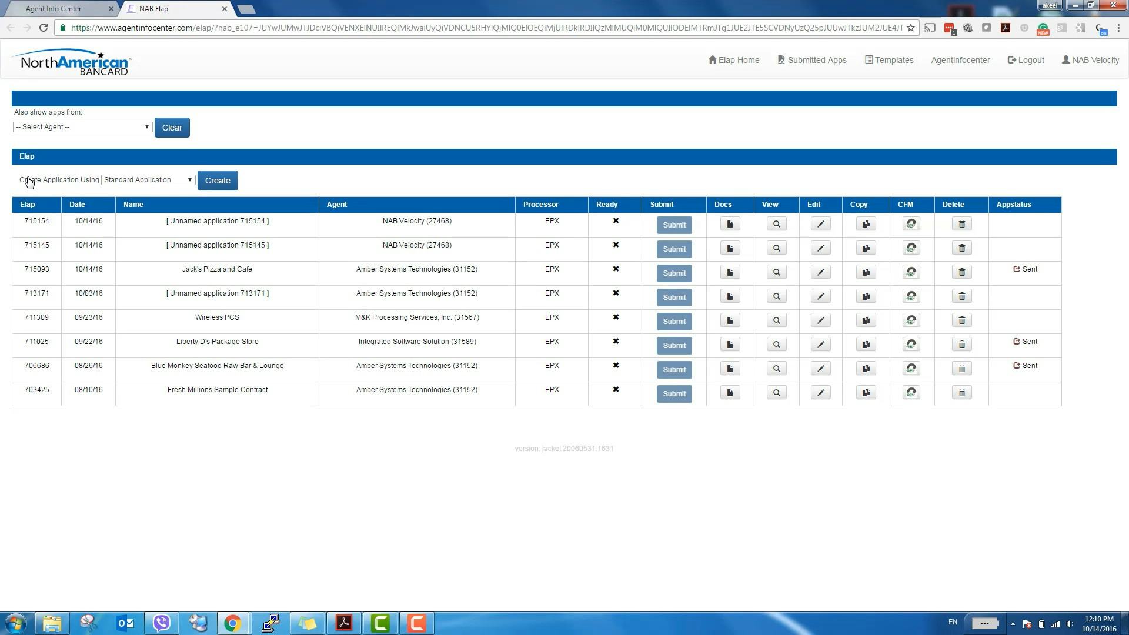Click the Clear button
This screenshot has height=635, width=1129.
tap(172, 127)
